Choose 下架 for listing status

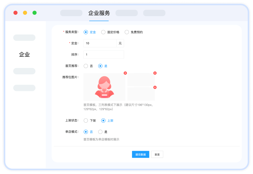click(x=86, y=121)
